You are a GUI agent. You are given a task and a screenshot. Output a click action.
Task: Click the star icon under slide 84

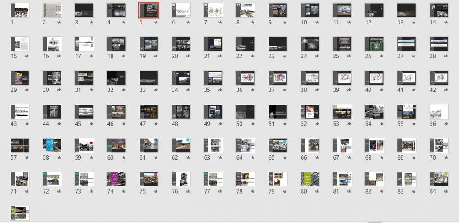[x=446, y=191]
